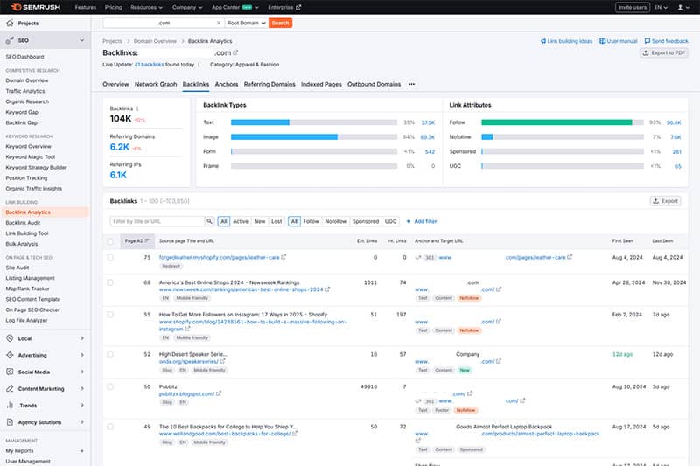700x466 pixels.
Task: Click the user account icon in top bar
Action: pos(681,7)
